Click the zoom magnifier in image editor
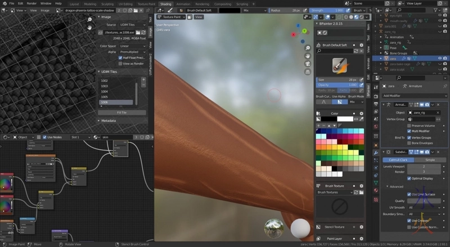The height and width of the screenshot is (247, 450). click(89, 20)
